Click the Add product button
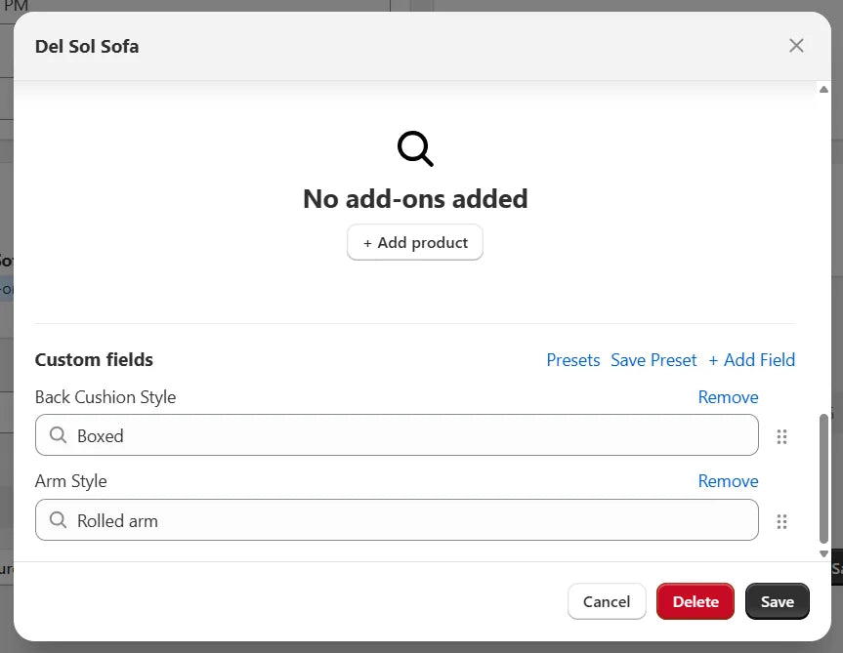 pyautogui.click(x=415, y=243)
